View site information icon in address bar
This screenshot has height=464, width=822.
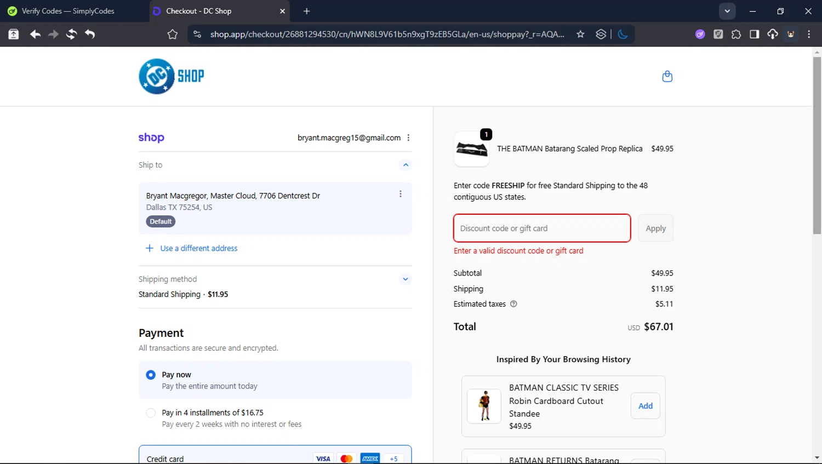197,34
